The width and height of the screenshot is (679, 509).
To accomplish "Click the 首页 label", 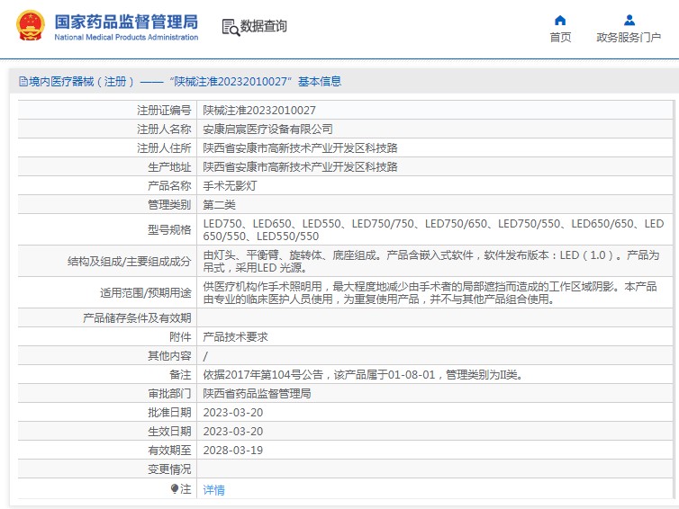I will click(560, 38).
